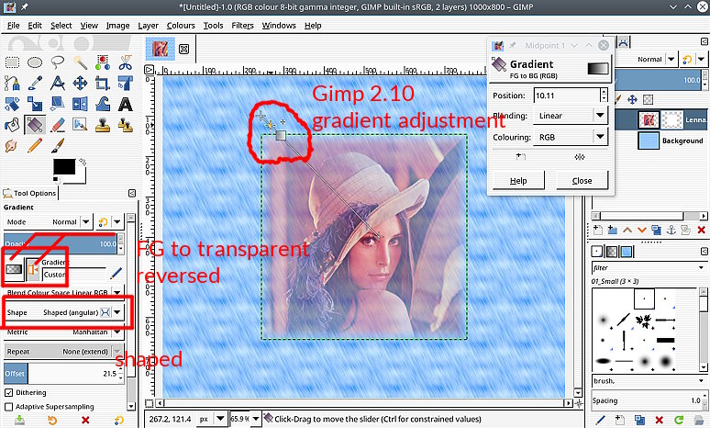Select the Measure compass tool

[x=58, y=83]
